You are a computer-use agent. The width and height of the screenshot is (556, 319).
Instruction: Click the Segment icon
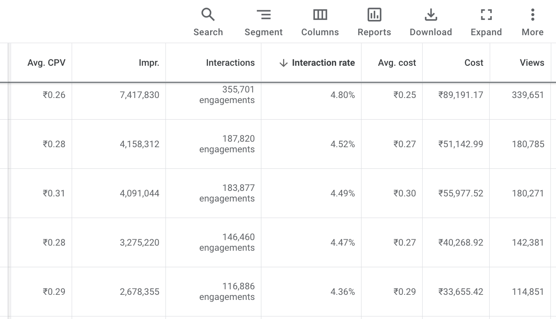click(x=264, y=14)
